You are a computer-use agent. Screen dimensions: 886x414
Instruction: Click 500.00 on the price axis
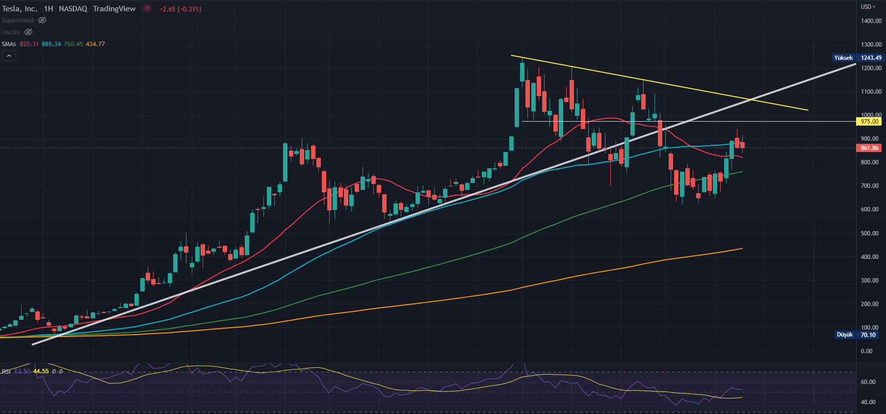(869, 233)
